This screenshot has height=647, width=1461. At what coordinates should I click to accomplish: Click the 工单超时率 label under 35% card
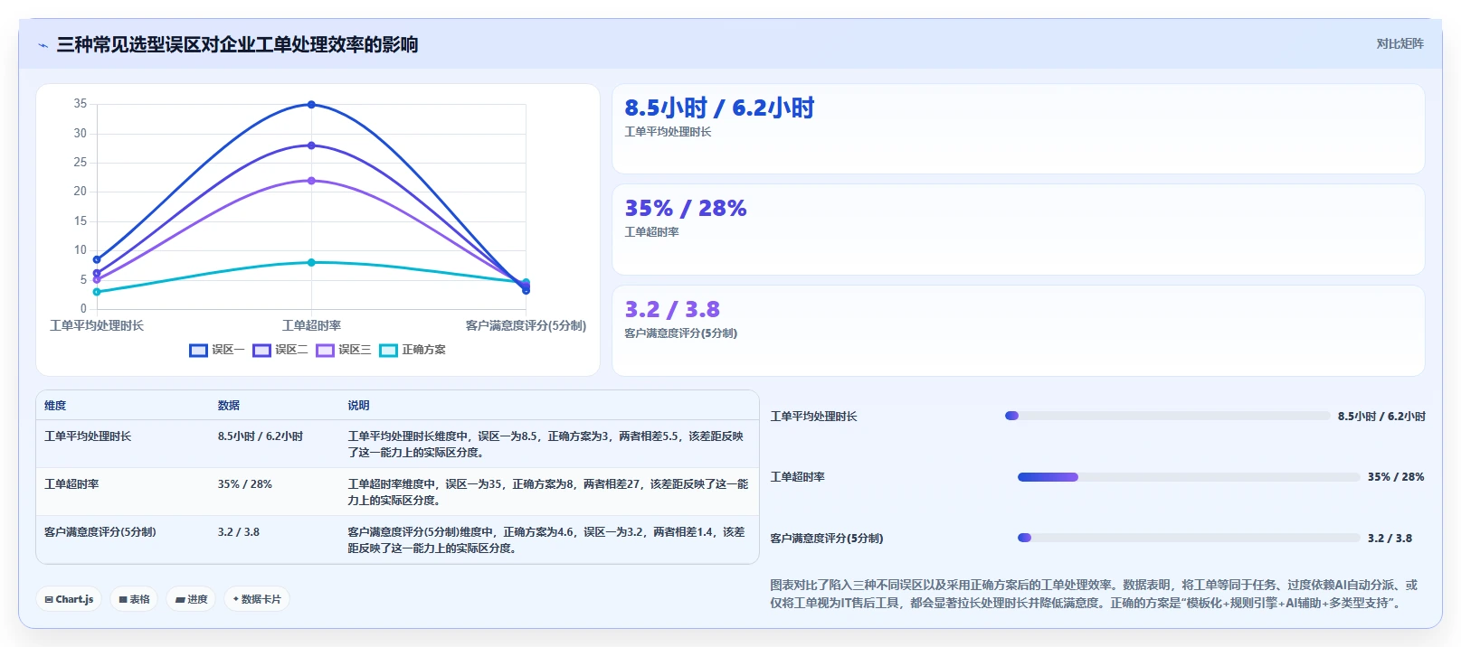(651, 232)
